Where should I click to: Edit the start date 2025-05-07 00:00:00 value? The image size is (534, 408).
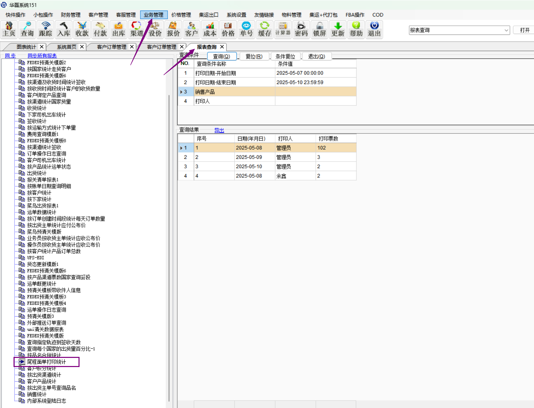(316, 73)
